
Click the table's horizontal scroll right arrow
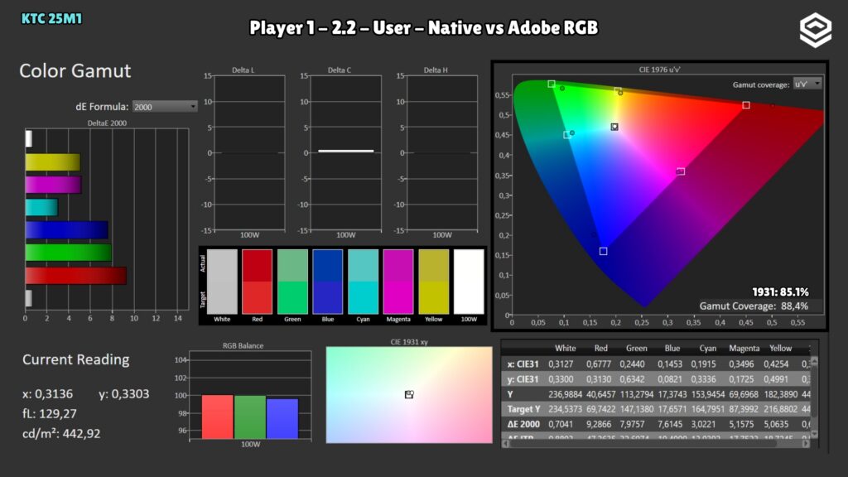(806, 444)
